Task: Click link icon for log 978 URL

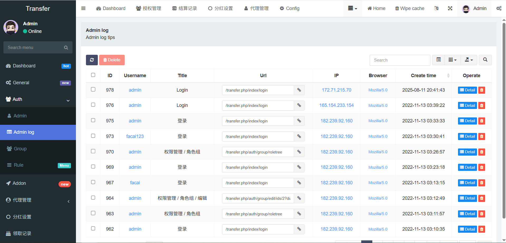Action: (x=299, y=90)
